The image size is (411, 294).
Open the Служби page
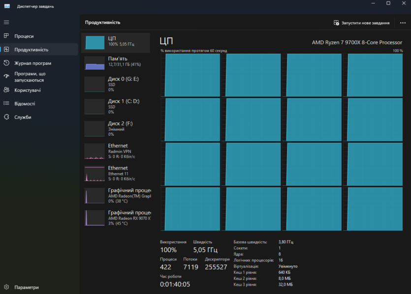click(x=39, y=117)
